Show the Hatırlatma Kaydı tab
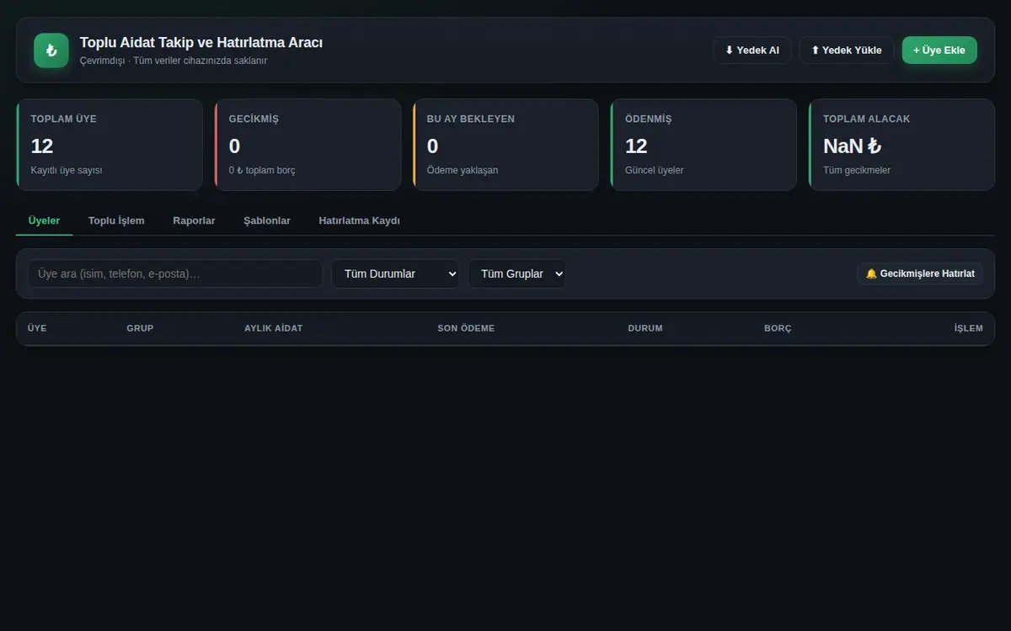 coord(359,220)
